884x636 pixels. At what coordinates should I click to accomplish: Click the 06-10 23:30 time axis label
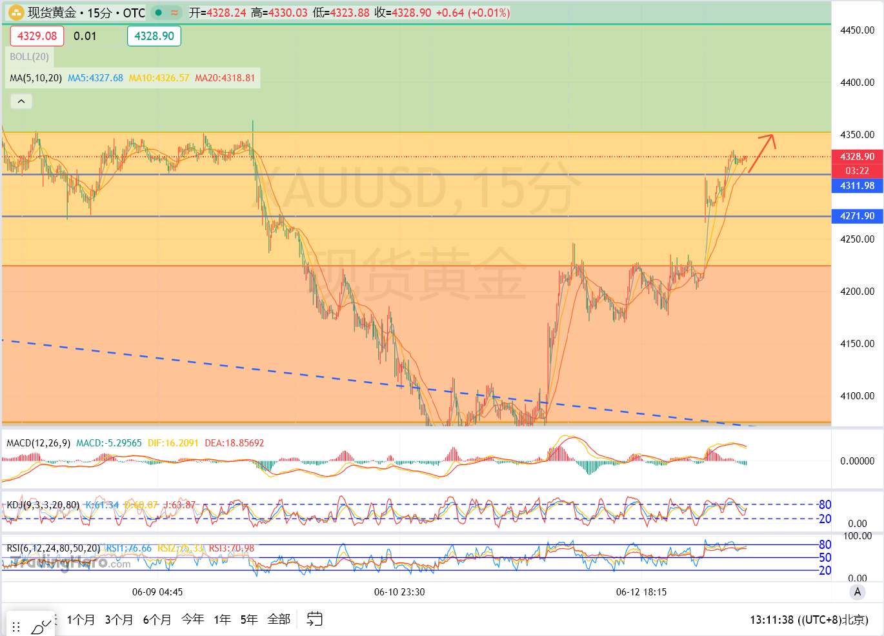pyautogui.click(x=399, y=592)
